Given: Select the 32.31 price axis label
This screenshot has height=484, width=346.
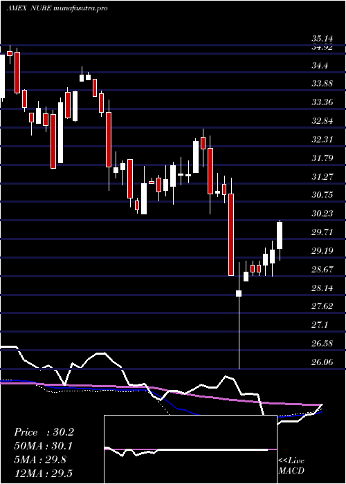Looking at the screenshot, I should point(322,139).
